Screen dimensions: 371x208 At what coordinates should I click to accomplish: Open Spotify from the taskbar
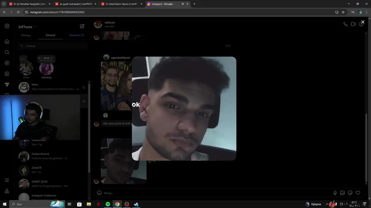(108, 204)
